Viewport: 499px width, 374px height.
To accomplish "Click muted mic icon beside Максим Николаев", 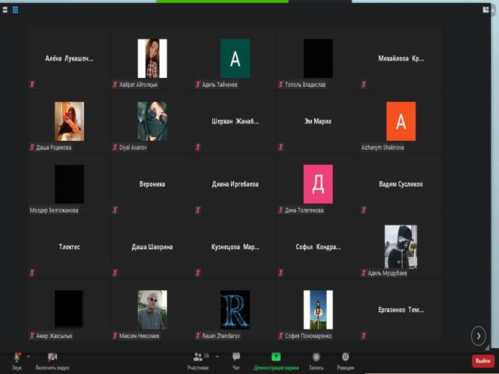I will [115, 336].
